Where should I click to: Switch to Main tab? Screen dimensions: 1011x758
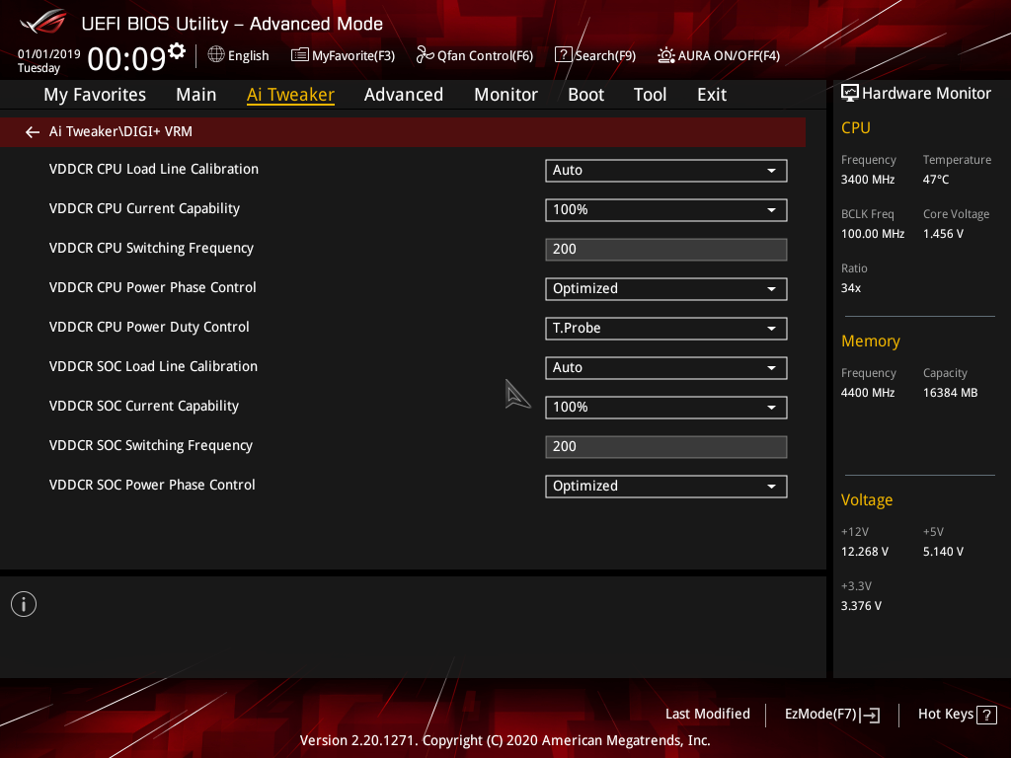[x=196, y=95]
